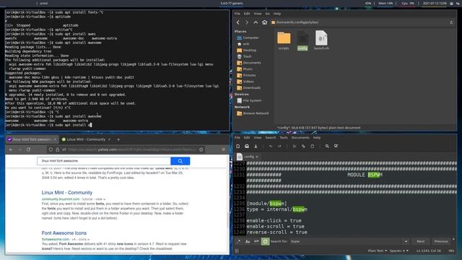Click the forward arrow in the file manager
The height and width of the screenshot is (260, 462).
point(247,22)
